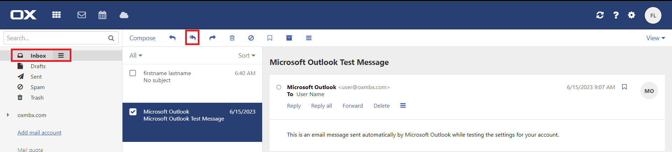The height and width of the screenshot is (152, 672).
Task: Check the firstname lastname email checkbox
Action: point(133,73)
